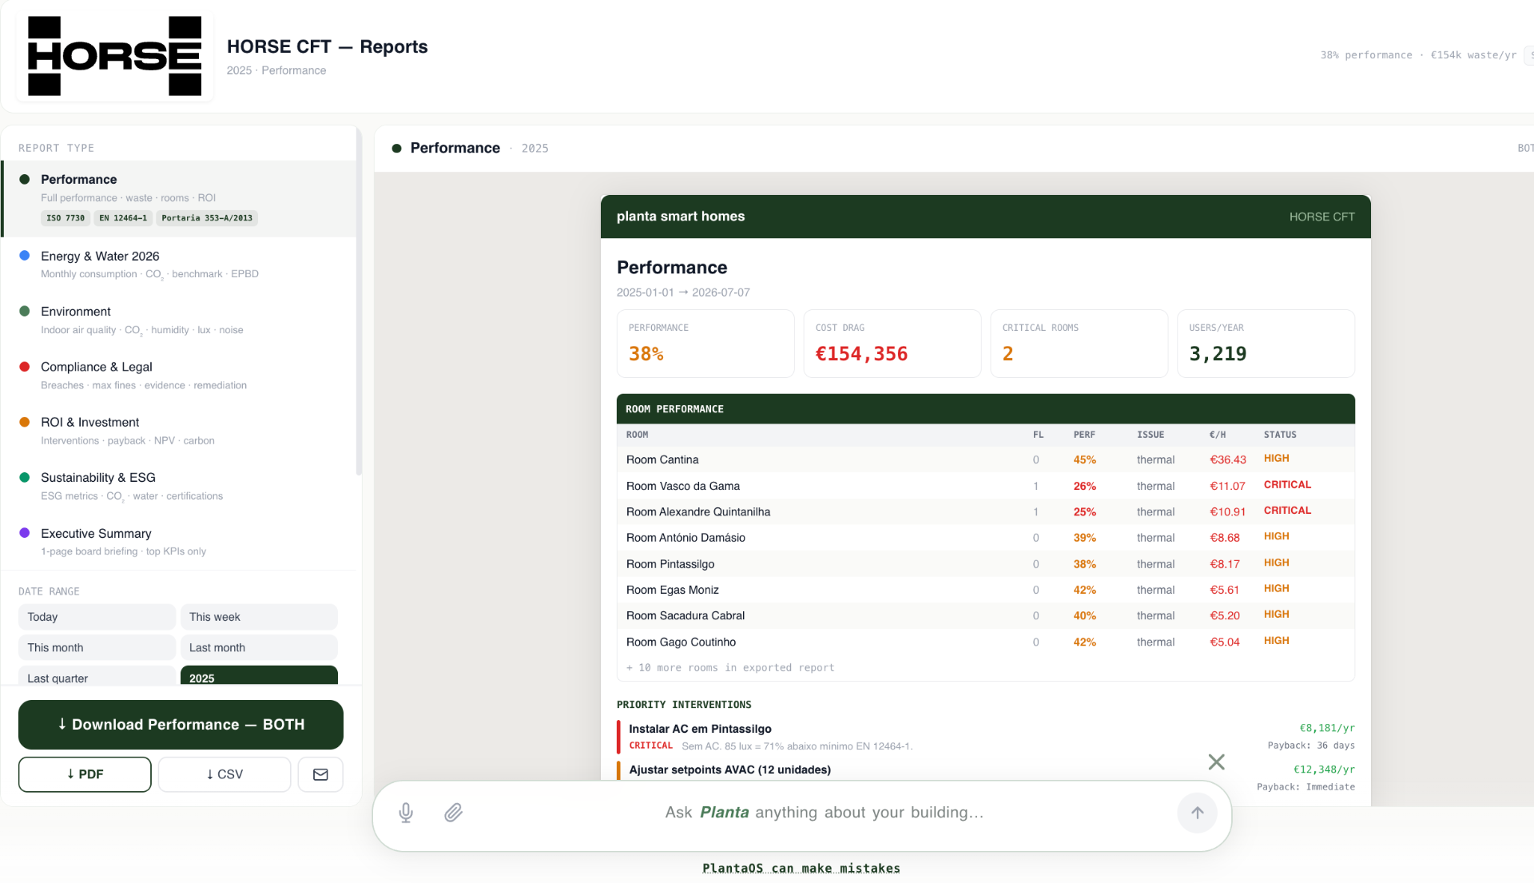This screenshot has width=1534, height=883.
Task: Click the PERF column header
Action: (x=1084, y=435)
